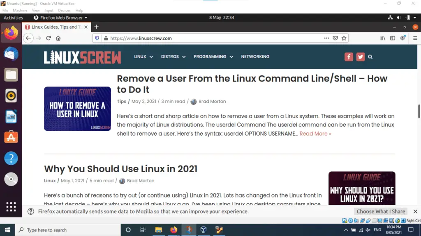
Task: Open LibreOffice Writer from the dock
Action: (11, 116)
